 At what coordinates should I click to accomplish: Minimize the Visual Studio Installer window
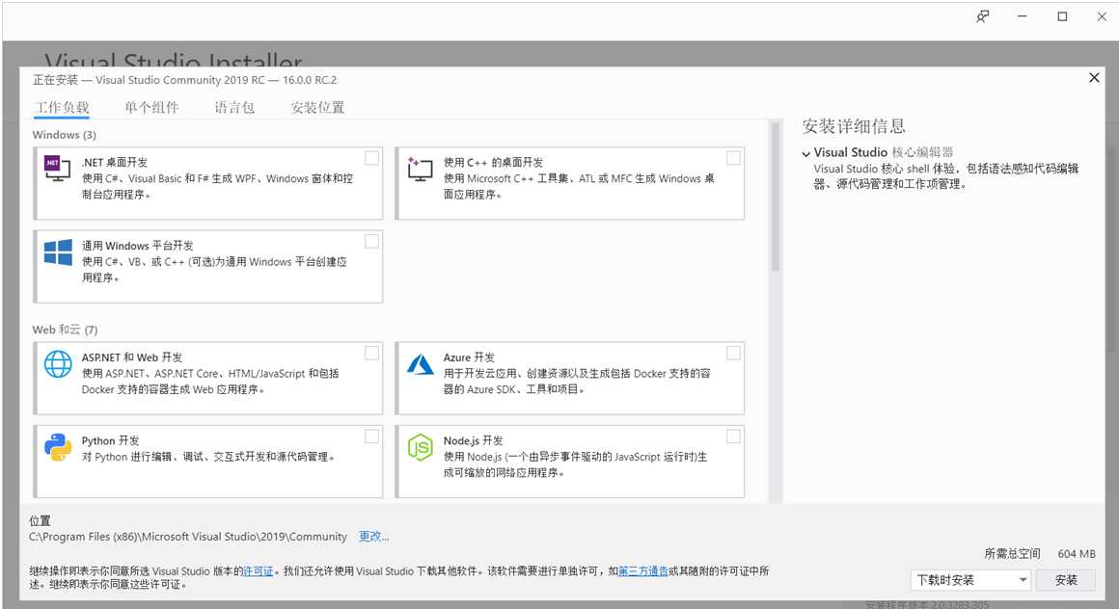click(x=1022, y=16)
